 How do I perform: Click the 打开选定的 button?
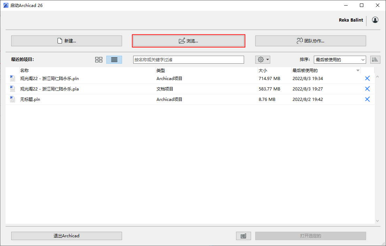(310, 236)
